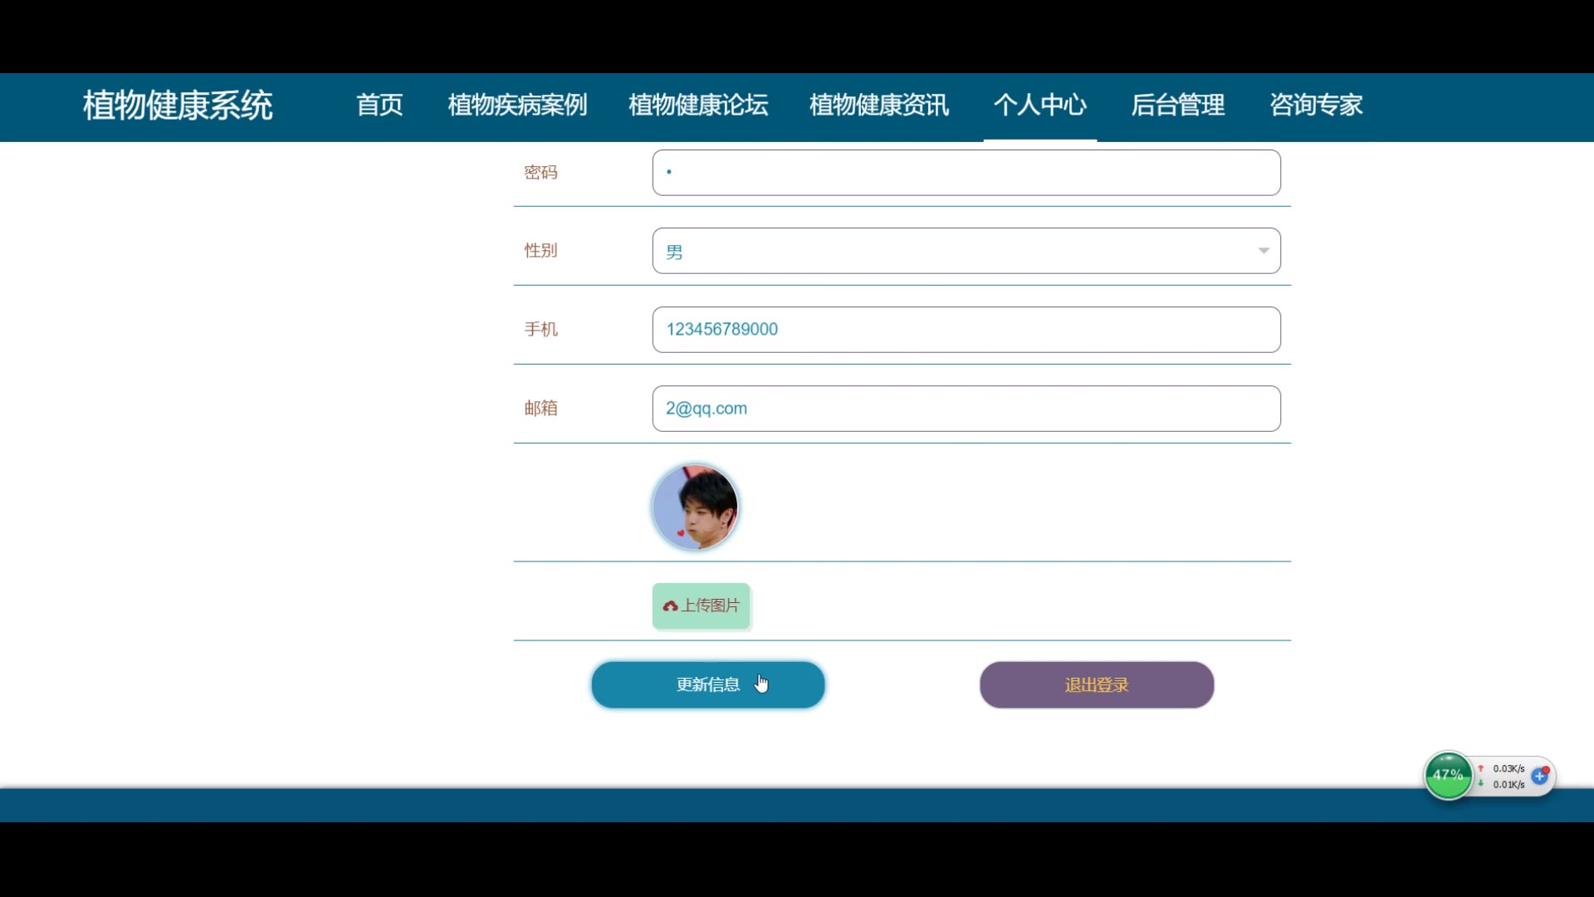Click the green download speed arrow

(x=1480, y=784)
